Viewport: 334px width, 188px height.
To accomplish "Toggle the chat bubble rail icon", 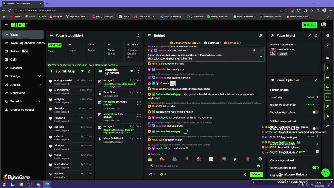I will click(328, 87).
